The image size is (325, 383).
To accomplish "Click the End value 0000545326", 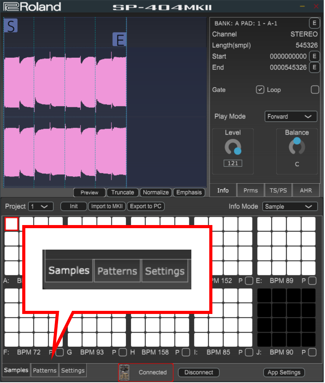I will pyautogui.click(x=289, y=67).
